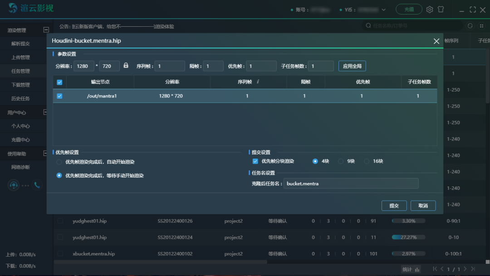Click the 提交 submit button

[x=394, y=206]
